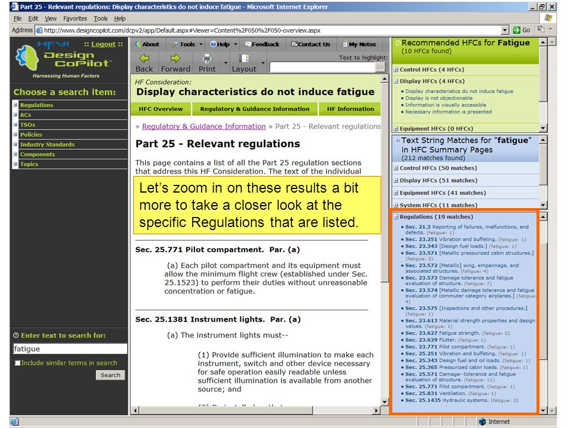
Task: Expand System HFCs (11 matches) group
Action: click(x=396, y=205)
